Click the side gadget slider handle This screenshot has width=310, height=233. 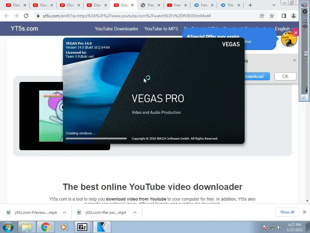pos(306,53)
